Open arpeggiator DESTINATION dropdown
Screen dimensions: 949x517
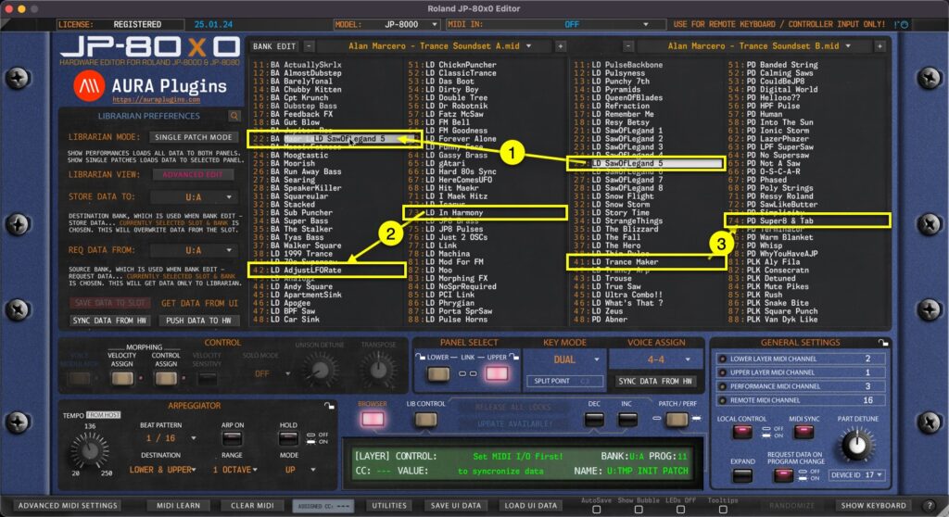[x=162, y=470]
